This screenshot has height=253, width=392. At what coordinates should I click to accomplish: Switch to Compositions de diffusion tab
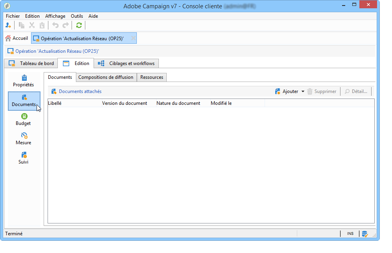click(106, 77)
